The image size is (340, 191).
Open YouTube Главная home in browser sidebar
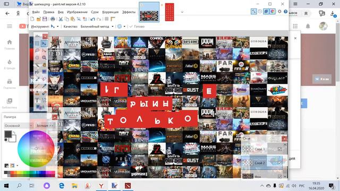coord(10,45)
